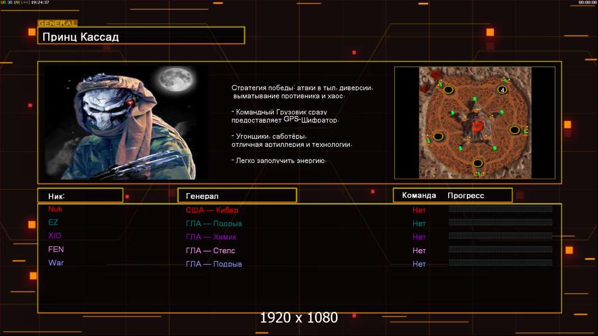
Task: Click the Легко заполучить энергию text line
Action: tap(279, 161)
